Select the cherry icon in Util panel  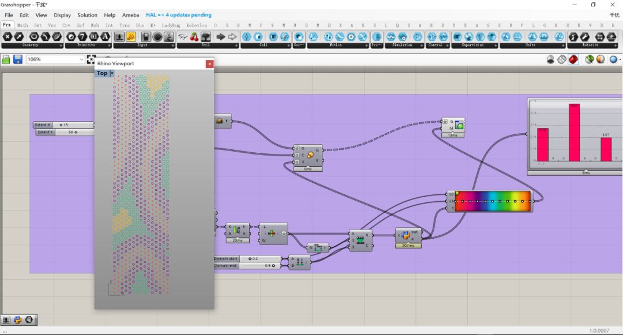click(x=194, y=36)
